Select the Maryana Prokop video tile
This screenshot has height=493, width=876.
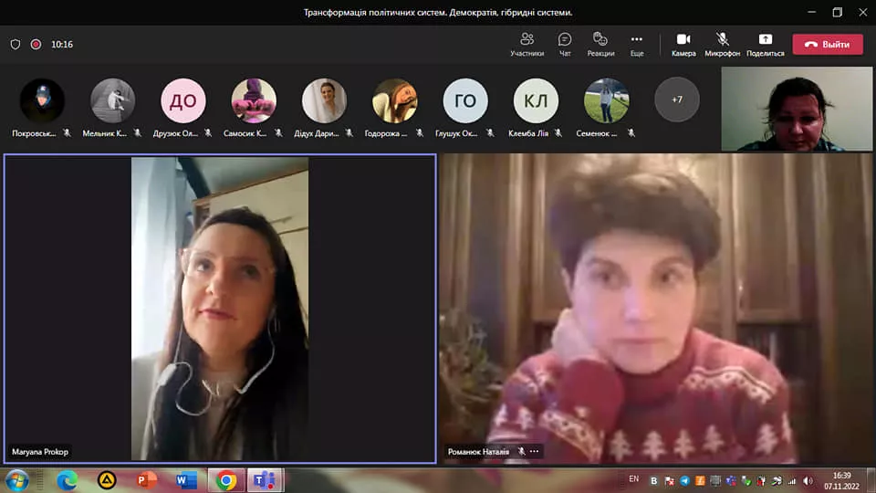[220, 309]
